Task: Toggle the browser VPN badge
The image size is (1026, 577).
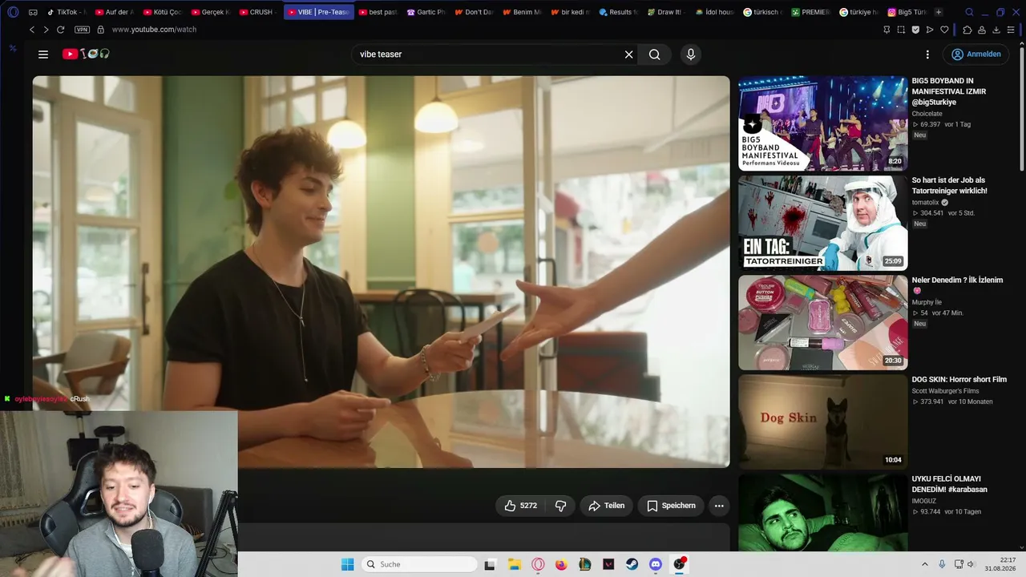Action: click(x=82, y=30)
